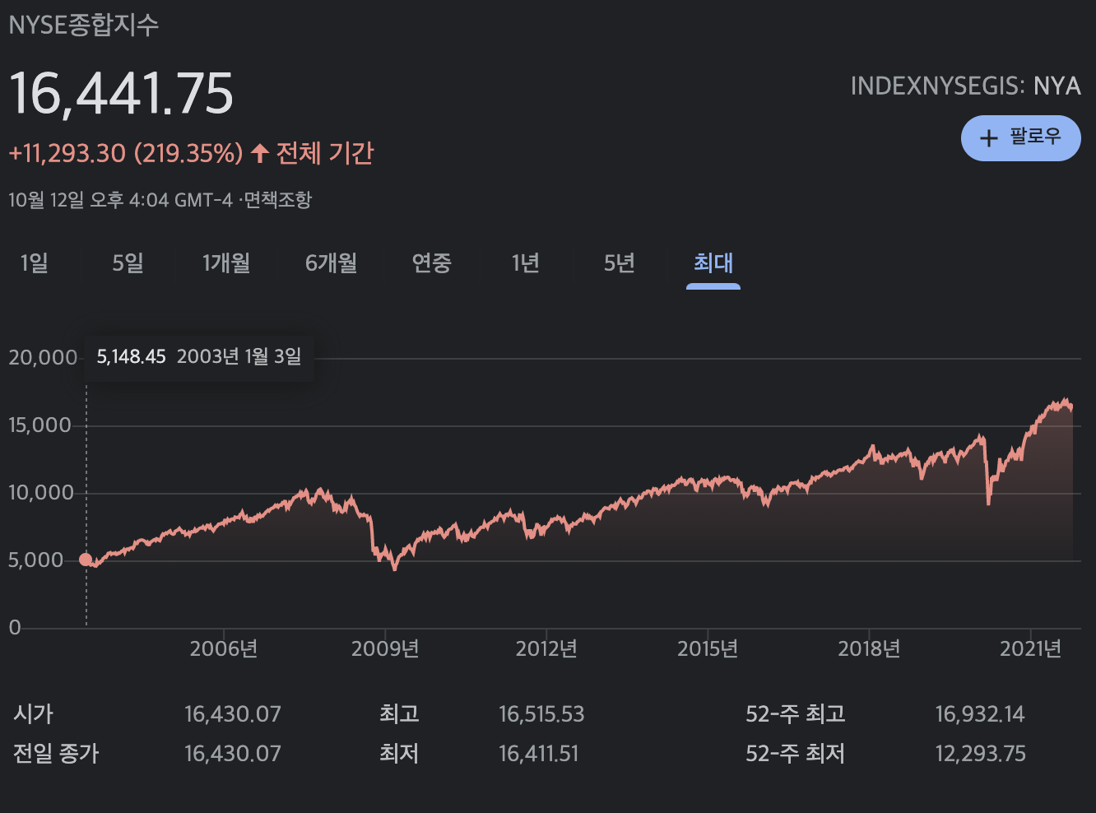Open the 연중 year-to-date tab
This screenshot has width=1096, height=813.
pos(431,263)
